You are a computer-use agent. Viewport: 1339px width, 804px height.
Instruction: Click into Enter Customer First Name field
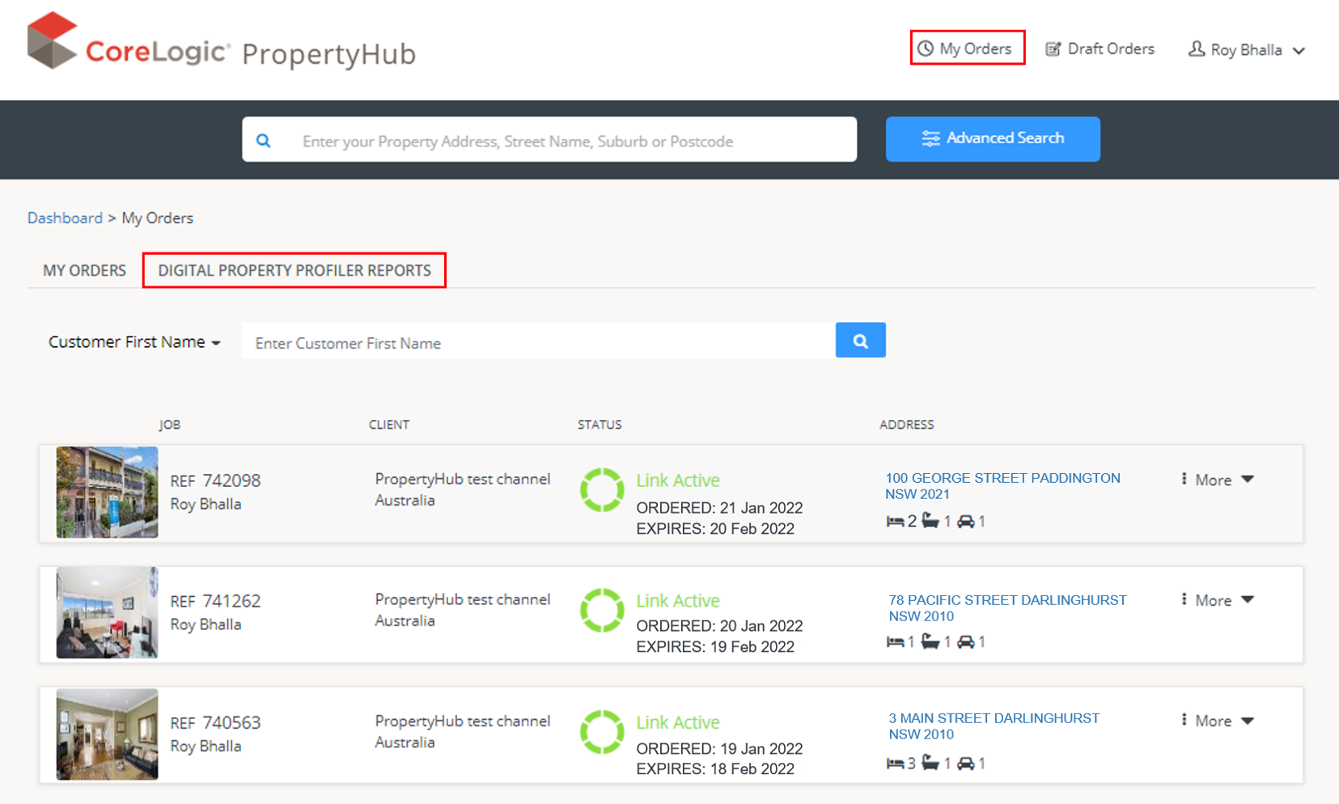point(539,342)
